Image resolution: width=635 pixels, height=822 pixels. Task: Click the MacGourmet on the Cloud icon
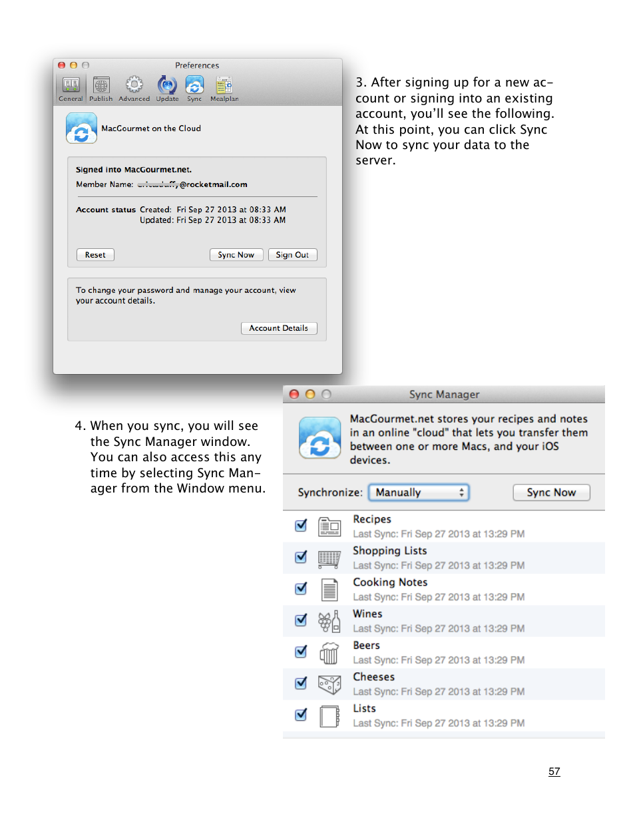tap(82, 128)
